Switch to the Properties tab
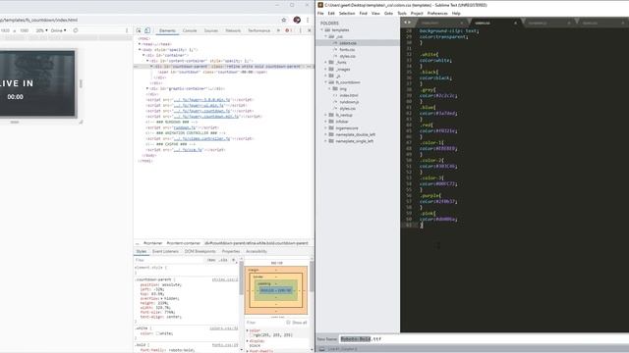Screen dimensions: 629x353 (231, 251)
